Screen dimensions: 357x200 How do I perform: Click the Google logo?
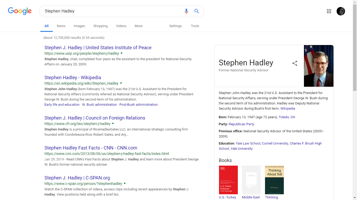[20, 11]
